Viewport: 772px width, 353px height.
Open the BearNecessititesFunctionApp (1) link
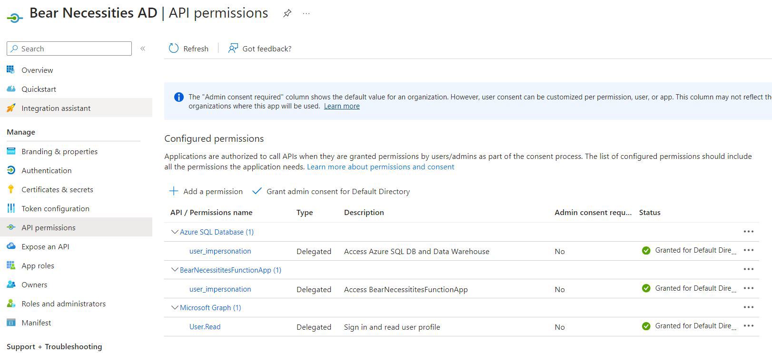[230, 270]
